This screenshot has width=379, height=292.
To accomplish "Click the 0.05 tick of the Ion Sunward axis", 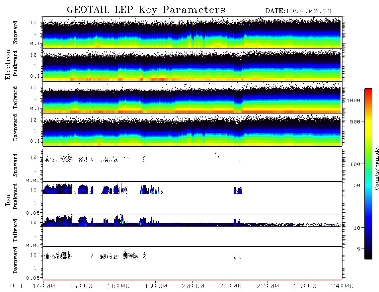I will click(33, 180).
